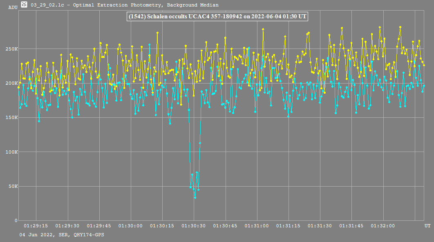Click the 50K y-axis label
The width and height of the screenshot is (434, 242).
(12, 186)
